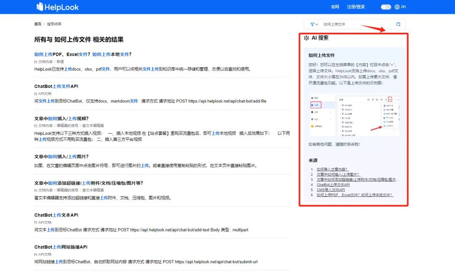Click folder icon under 插入/上传视频 result
This screenshot has height=277, width=455.
click(x=36, y=126)
